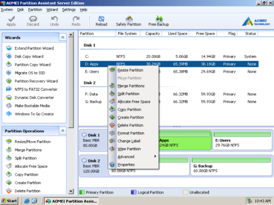Sort by the Free Space column header
274x205 pixels.
pyautogui.click(x=203, y=33)
